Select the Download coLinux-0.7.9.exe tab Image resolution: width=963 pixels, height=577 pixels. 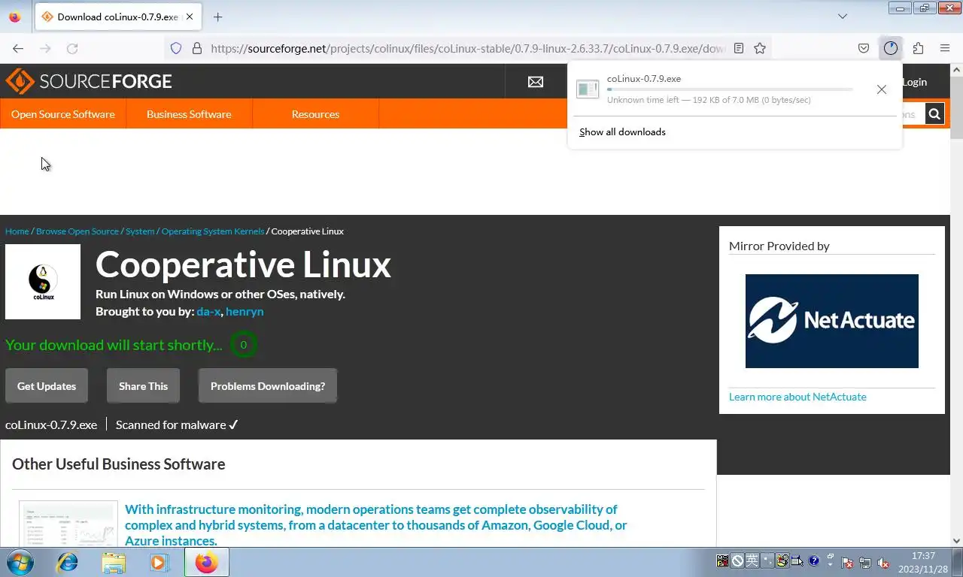(x=117, y=17)
